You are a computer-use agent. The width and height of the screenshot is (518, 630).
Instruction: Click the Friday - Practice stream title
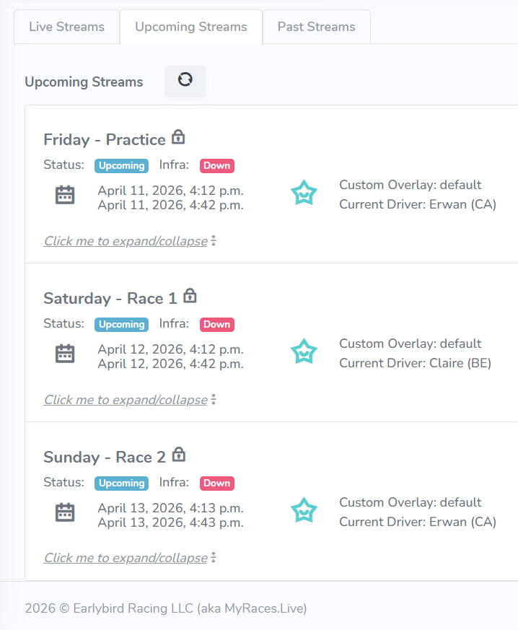105,139
